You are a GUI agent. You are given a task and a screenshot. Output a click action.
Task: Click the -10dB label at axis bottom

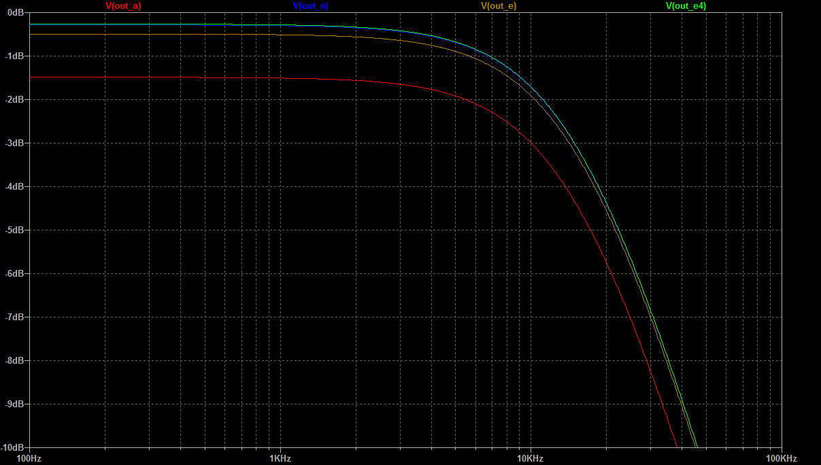point(12,447)
